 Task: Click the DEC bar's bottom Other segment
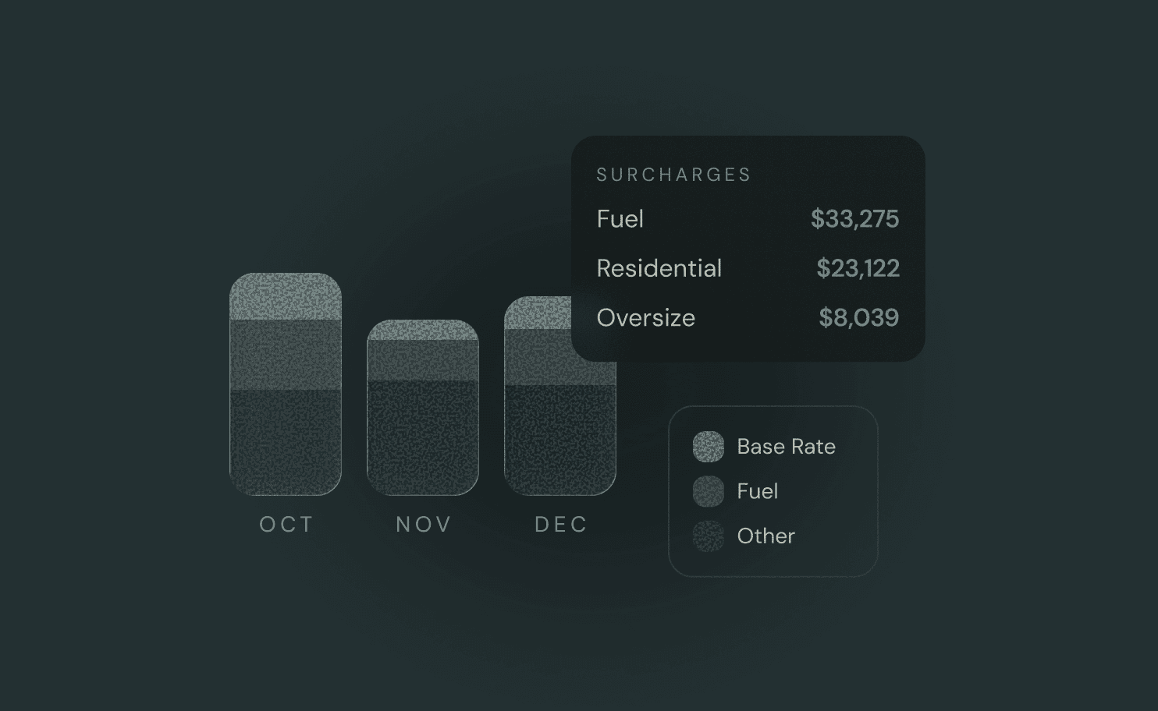point(560,440)
